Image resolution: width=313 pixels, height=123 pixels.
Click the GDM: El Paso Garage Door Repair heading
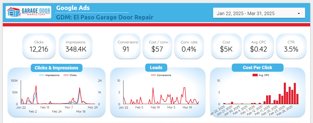click(105, 17)
